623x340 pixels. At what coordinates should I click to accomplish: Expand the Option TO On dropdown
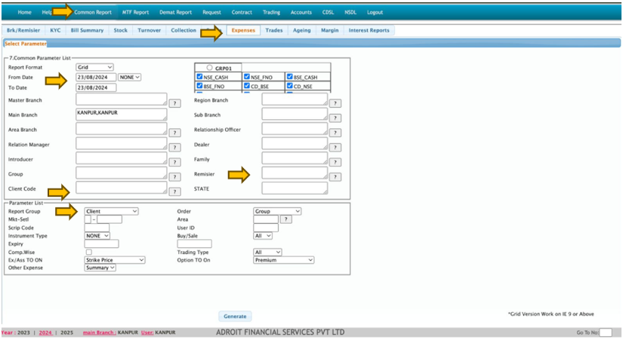click(283, 259)
